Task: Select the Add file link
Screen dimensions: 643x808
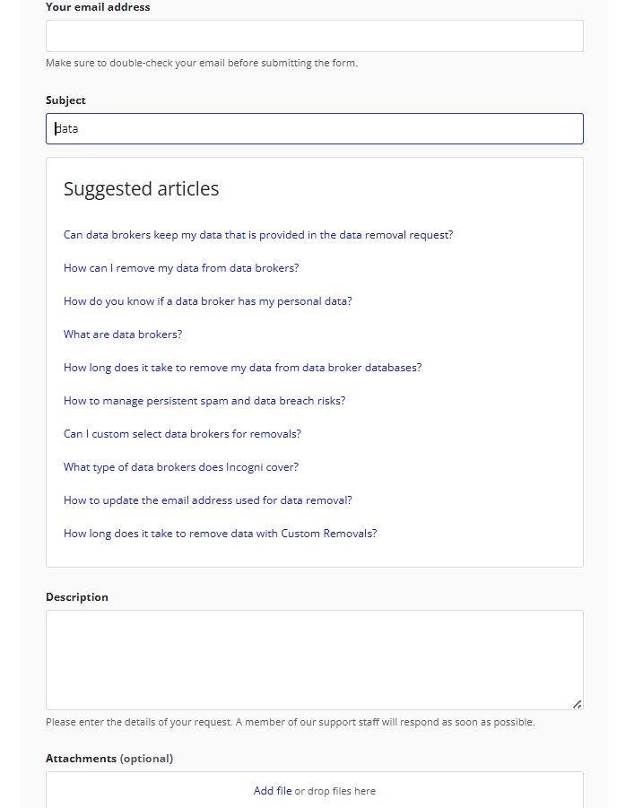Action: (273, 791)
